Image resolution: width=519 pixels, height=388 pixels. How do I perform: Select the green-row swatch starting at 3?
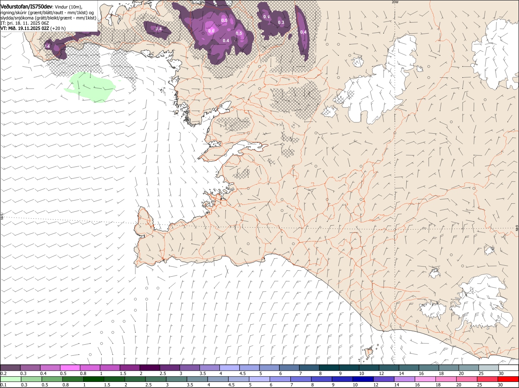pos(176,379)
